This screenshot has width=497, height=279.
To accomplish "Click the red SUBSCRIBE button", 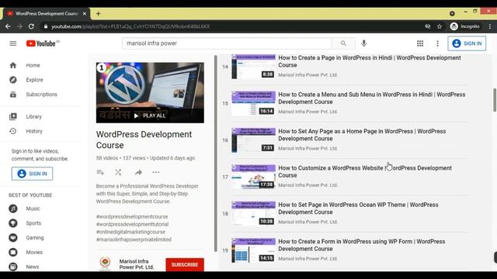I will [185, 264].
